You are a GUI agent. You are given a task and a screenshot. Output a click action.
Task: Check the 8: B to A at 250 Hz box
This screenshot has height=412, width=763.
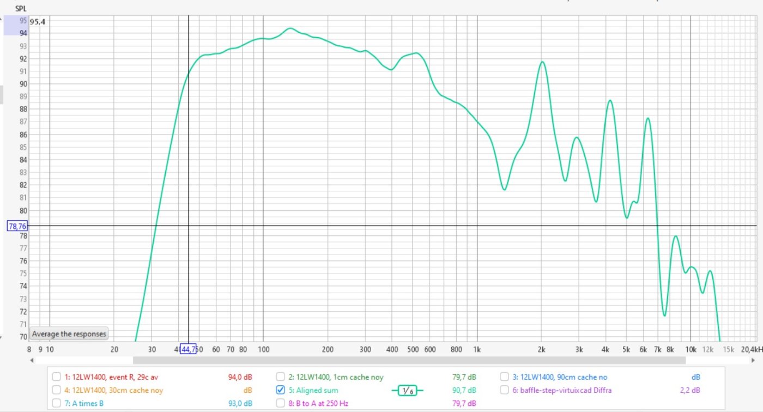[280, 403]
